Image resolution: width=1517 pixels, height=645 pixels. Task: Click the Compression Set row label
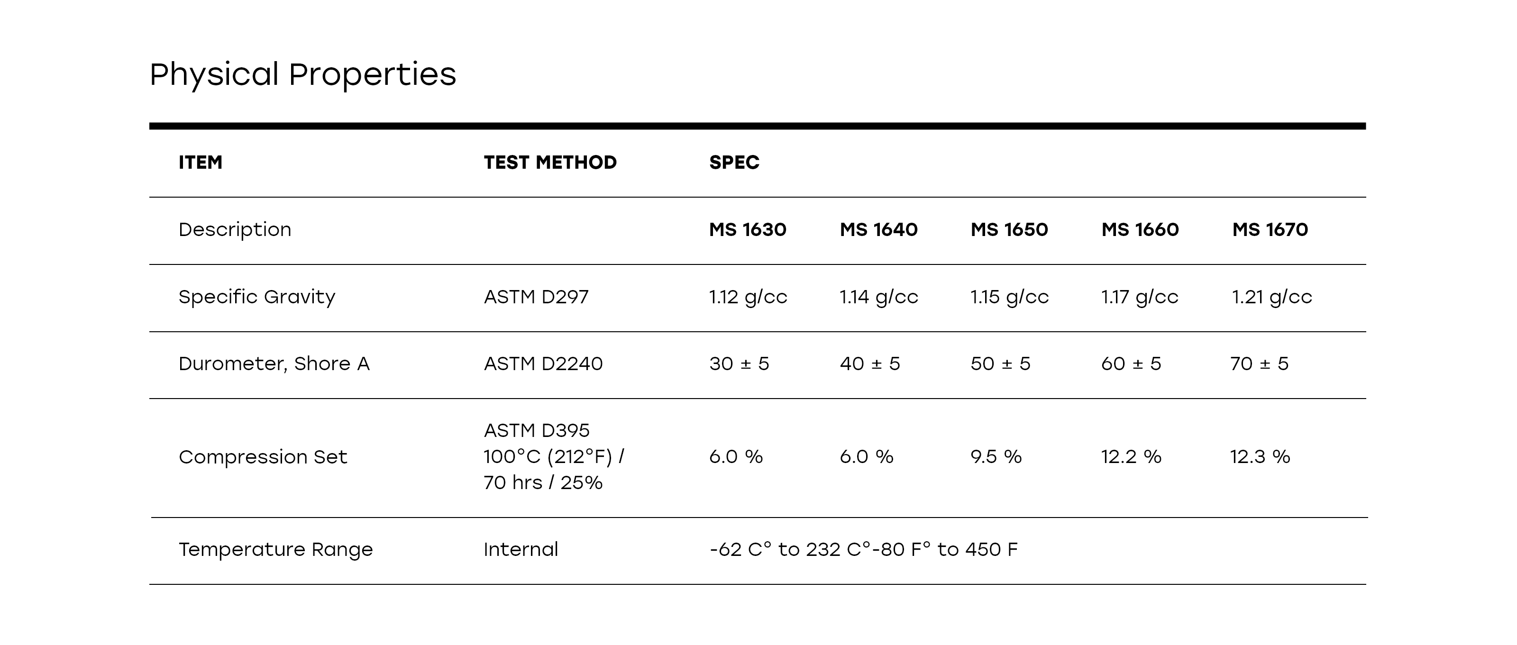[263, 457]
